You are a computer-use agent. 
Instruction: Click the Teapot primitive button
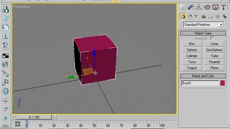tap(192, 68)
